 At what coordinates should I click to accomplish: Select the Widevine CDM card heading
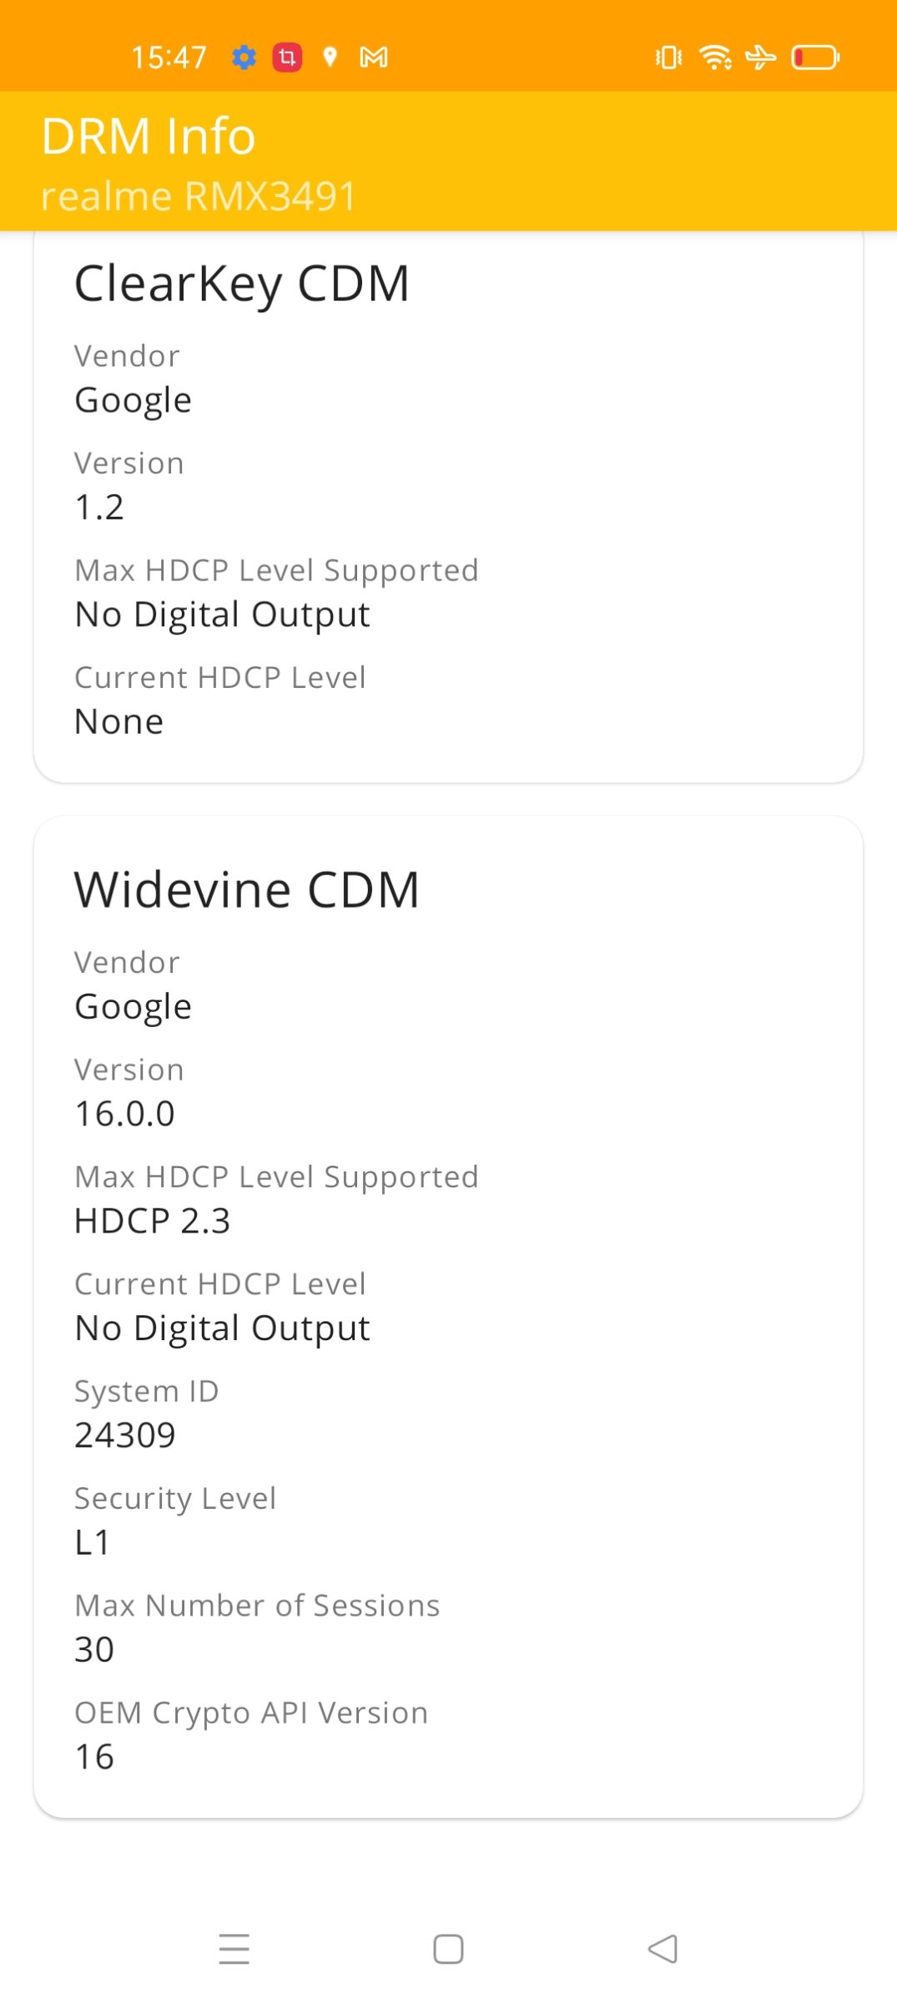[247, 889]
